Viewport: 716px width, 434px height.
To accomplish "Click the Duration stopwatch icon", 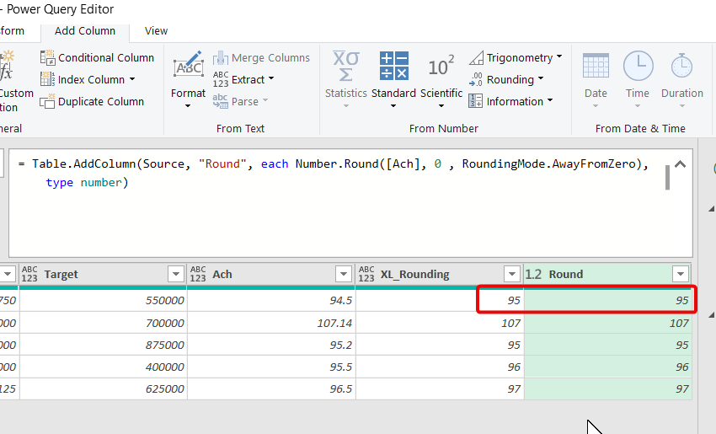I will (681, 67).
